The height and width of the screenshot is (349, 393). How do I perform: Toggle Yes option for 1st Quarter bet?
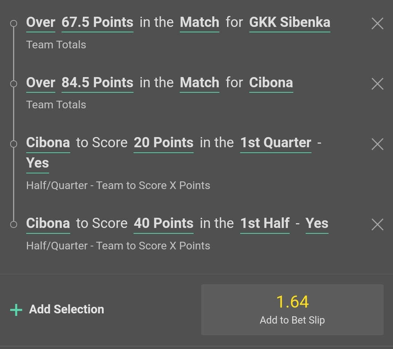pos(37,163)
